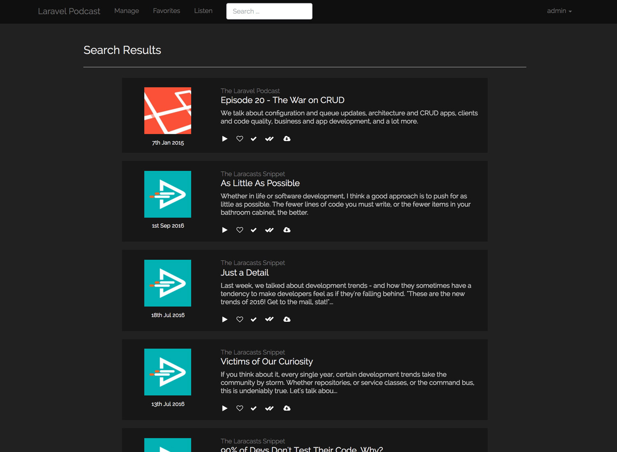This screenshot has width=617, height=452.
Task: Download The War on CRUD episode via cloud icon
Action: click(x=287, y=139)
